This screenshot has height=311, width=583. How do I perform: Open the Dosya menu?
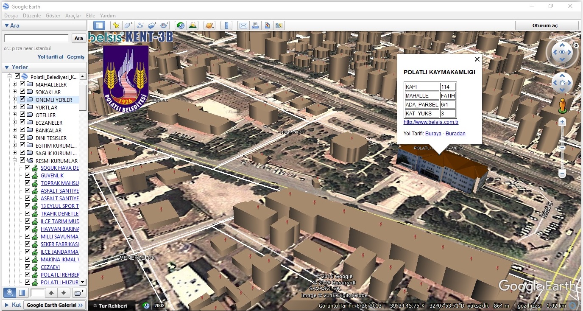pyautogui.click(x=11, y=16)
